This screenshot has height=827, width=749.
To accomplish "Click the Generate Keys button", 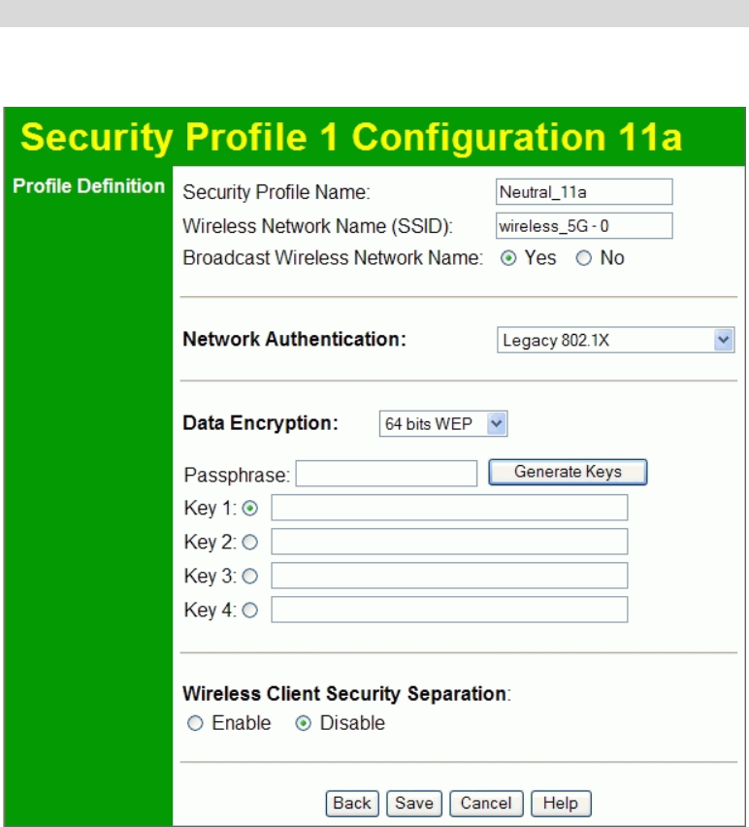I will click(568, 473).
